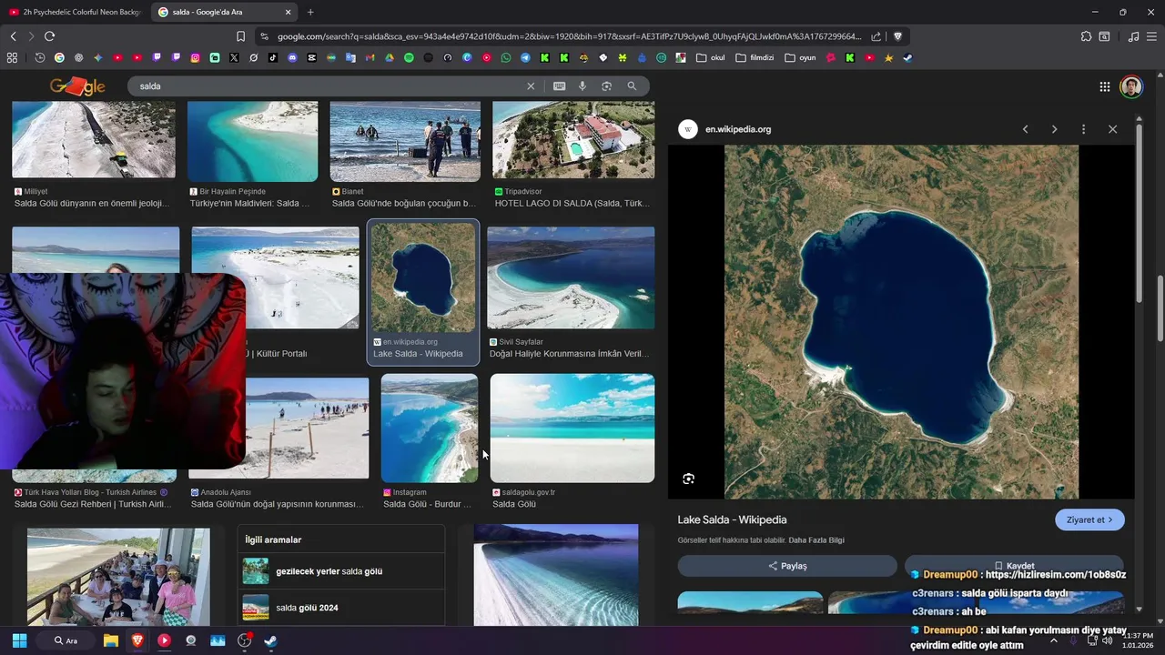
Task: Show next image in the preview panel
Action: click(1054, 129)
